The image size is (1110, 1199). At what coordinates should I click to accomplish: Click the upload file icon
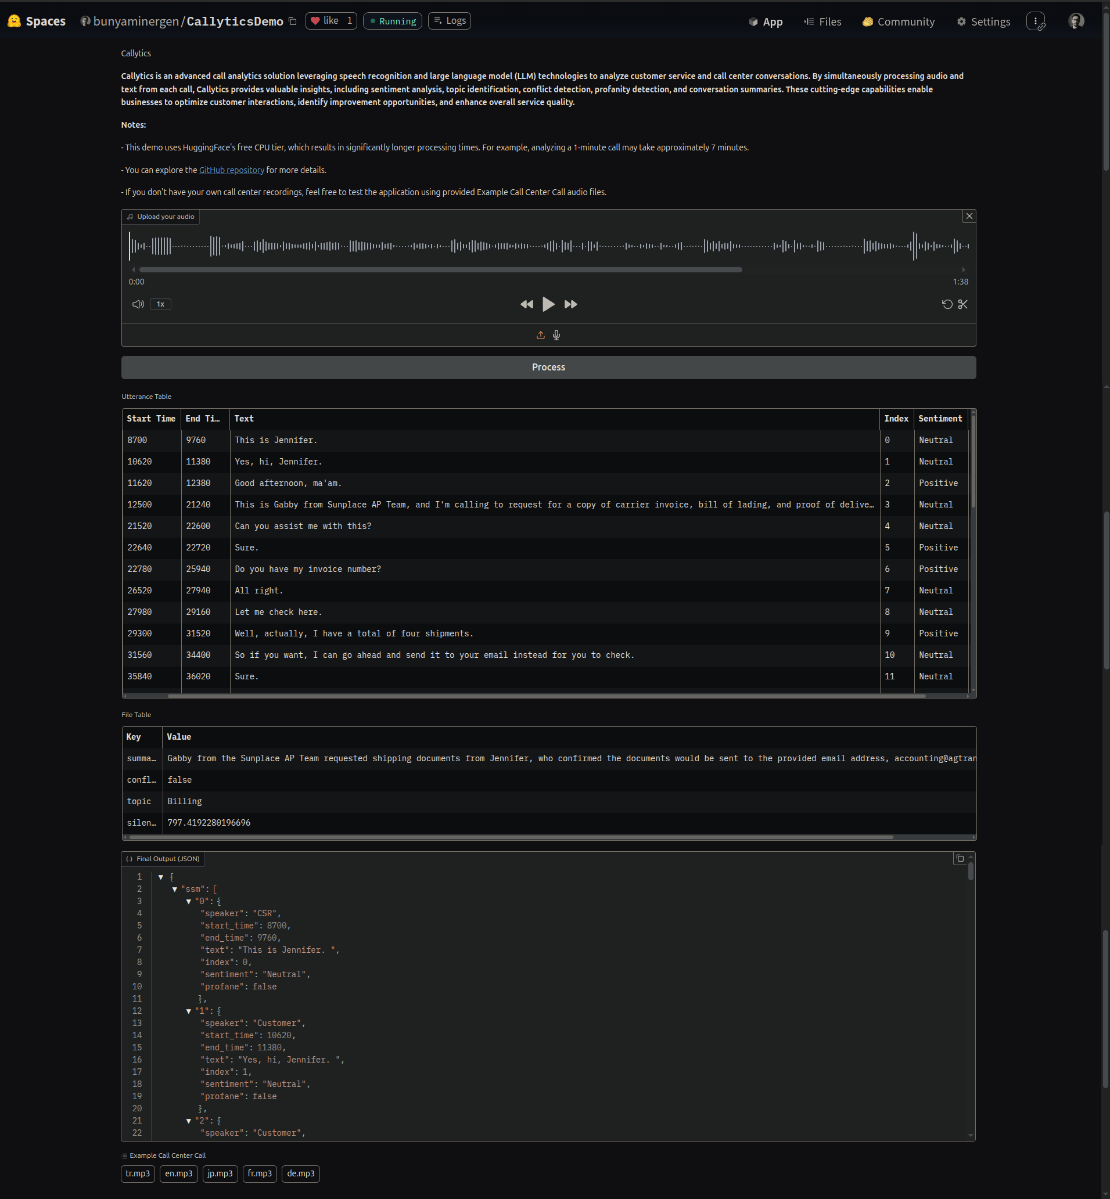tap(540, 335)
